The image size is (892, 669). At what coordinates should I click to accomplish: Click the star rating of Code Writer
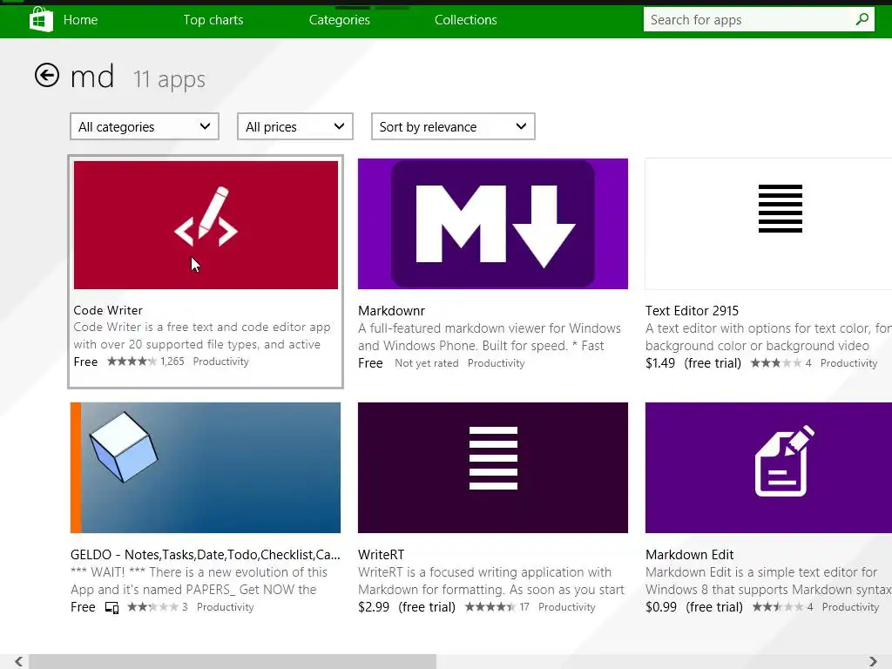point(132,362)
